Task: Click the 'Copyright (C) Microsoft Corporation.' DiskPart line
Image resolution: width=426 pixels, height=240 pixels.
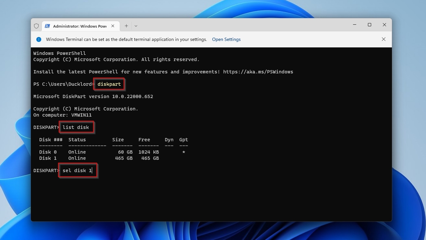Action: point(86,109)
